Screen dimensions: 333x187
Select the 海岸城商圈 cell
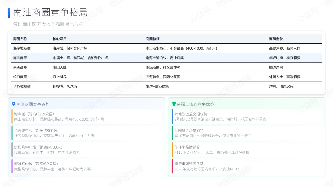coord(22,48)
